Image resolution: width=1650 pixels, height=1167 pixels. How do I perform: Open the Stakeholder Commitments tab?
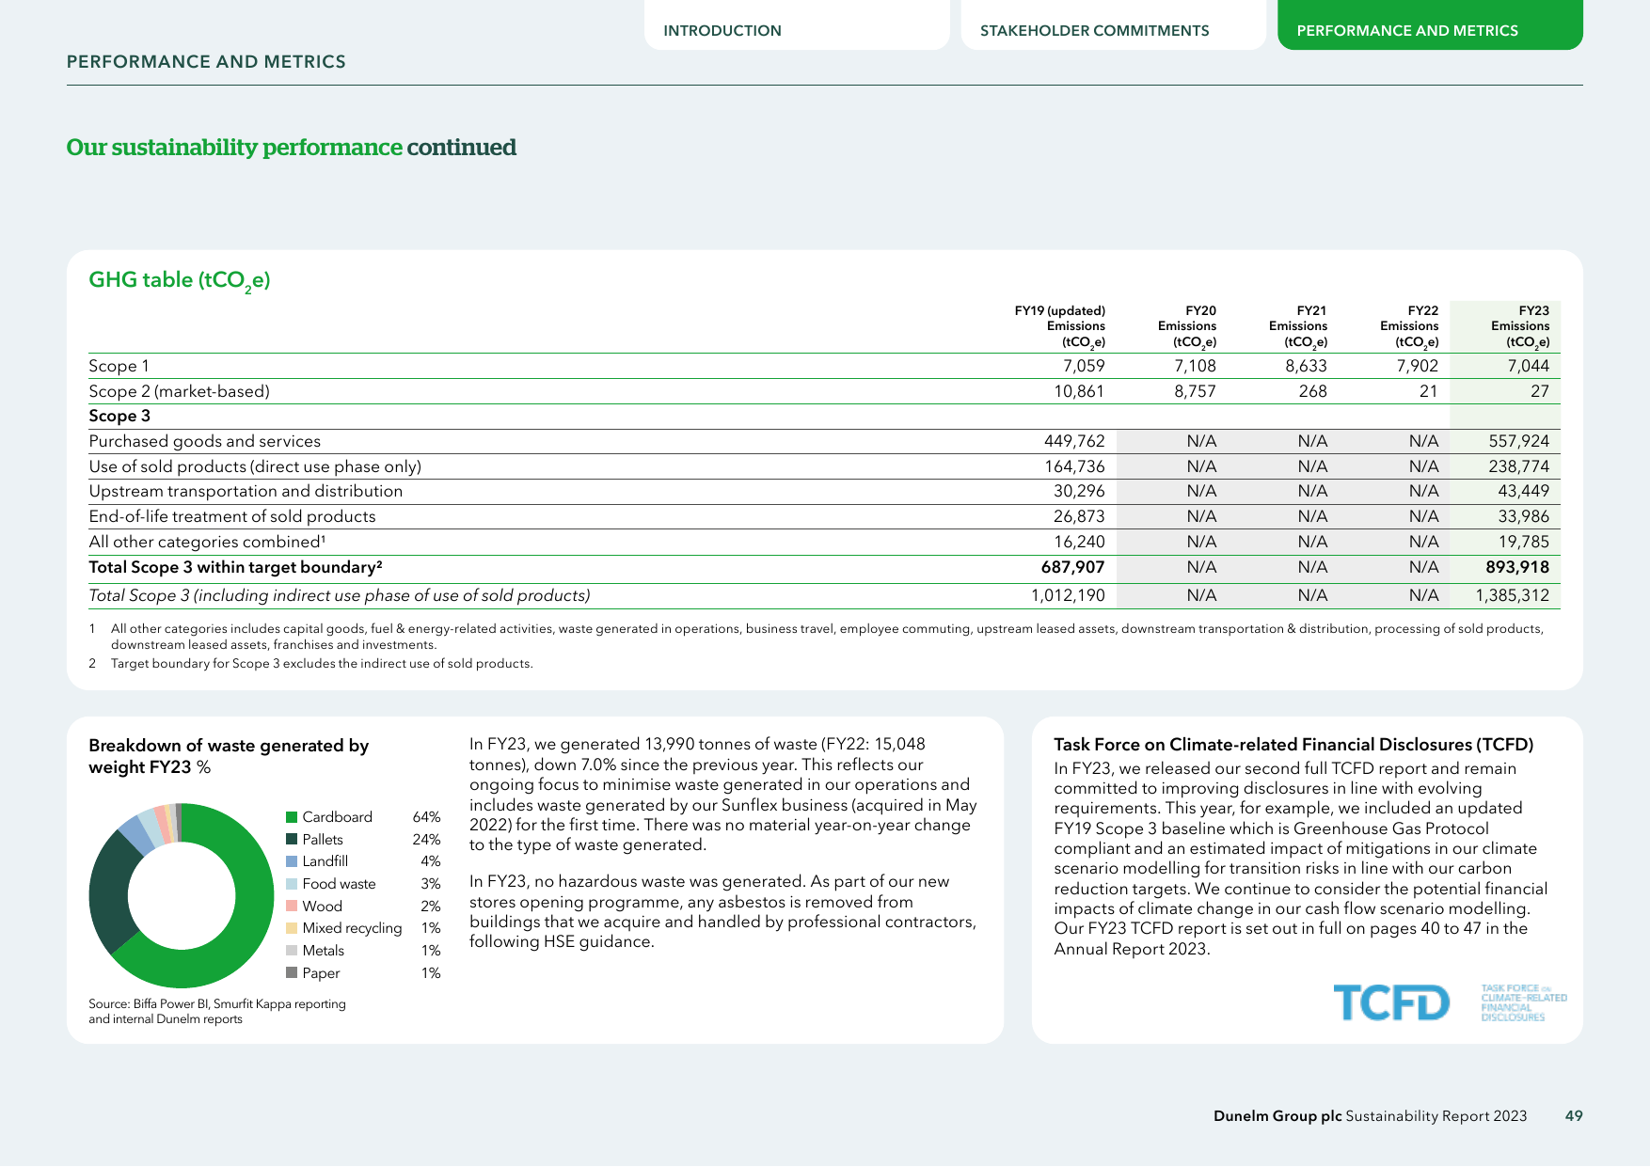tap(1113, 25)
